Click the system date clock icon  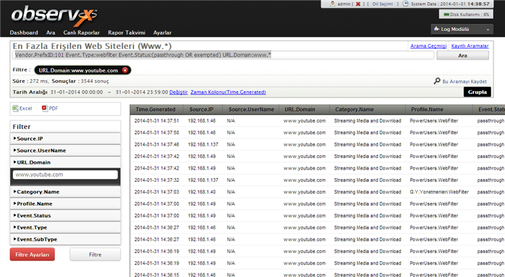405,4
